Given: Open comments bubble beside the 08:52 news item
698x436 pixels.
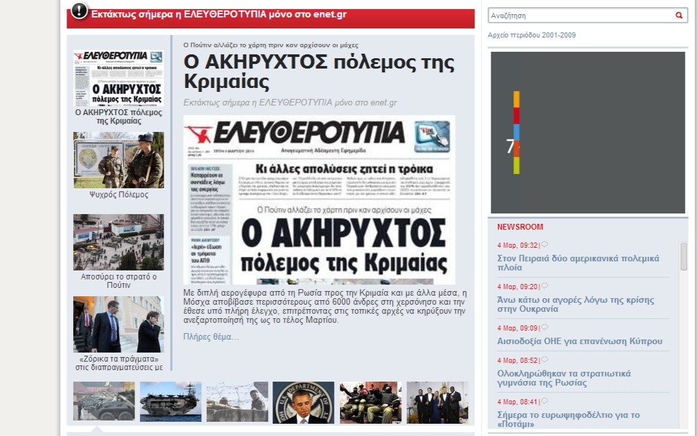Looking at the screenshot, I should point(545,360).
